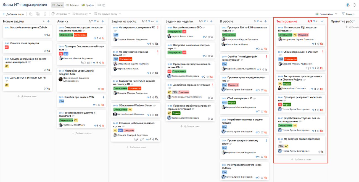The width and height of the screenshot is (359, 182).
Task: Click the plus icon in В работе header
Action: pos(265,21)
